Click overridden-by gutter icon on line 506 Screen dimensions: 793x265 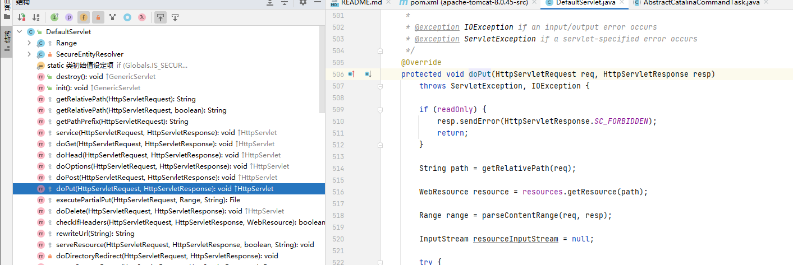(368, 75)
